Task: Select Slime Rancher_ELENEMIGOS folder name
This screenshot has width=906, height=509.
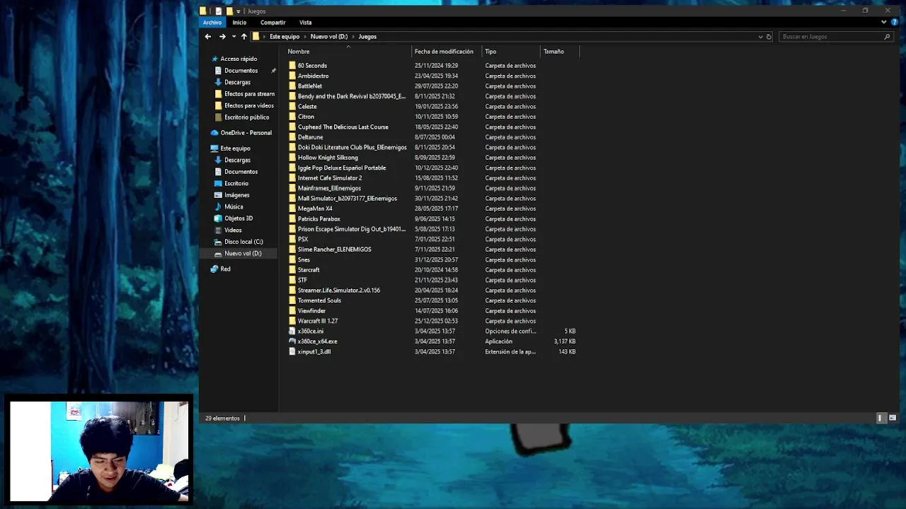Action: pos(334,250)
